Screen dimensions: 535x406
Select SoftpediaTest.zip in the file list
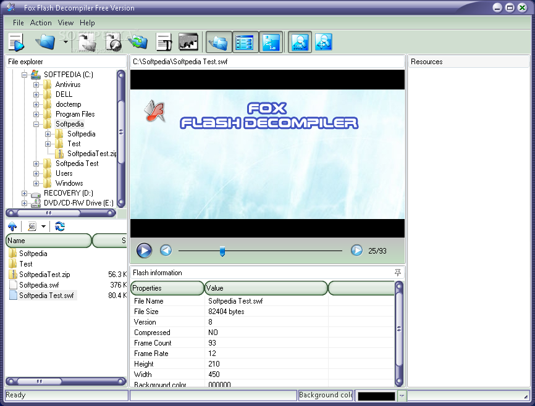coord(44,275)
